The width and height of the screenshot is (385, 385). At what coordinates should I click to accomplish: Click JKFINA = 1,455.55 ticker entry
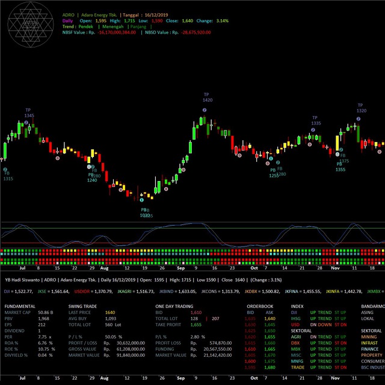[303, 291]
